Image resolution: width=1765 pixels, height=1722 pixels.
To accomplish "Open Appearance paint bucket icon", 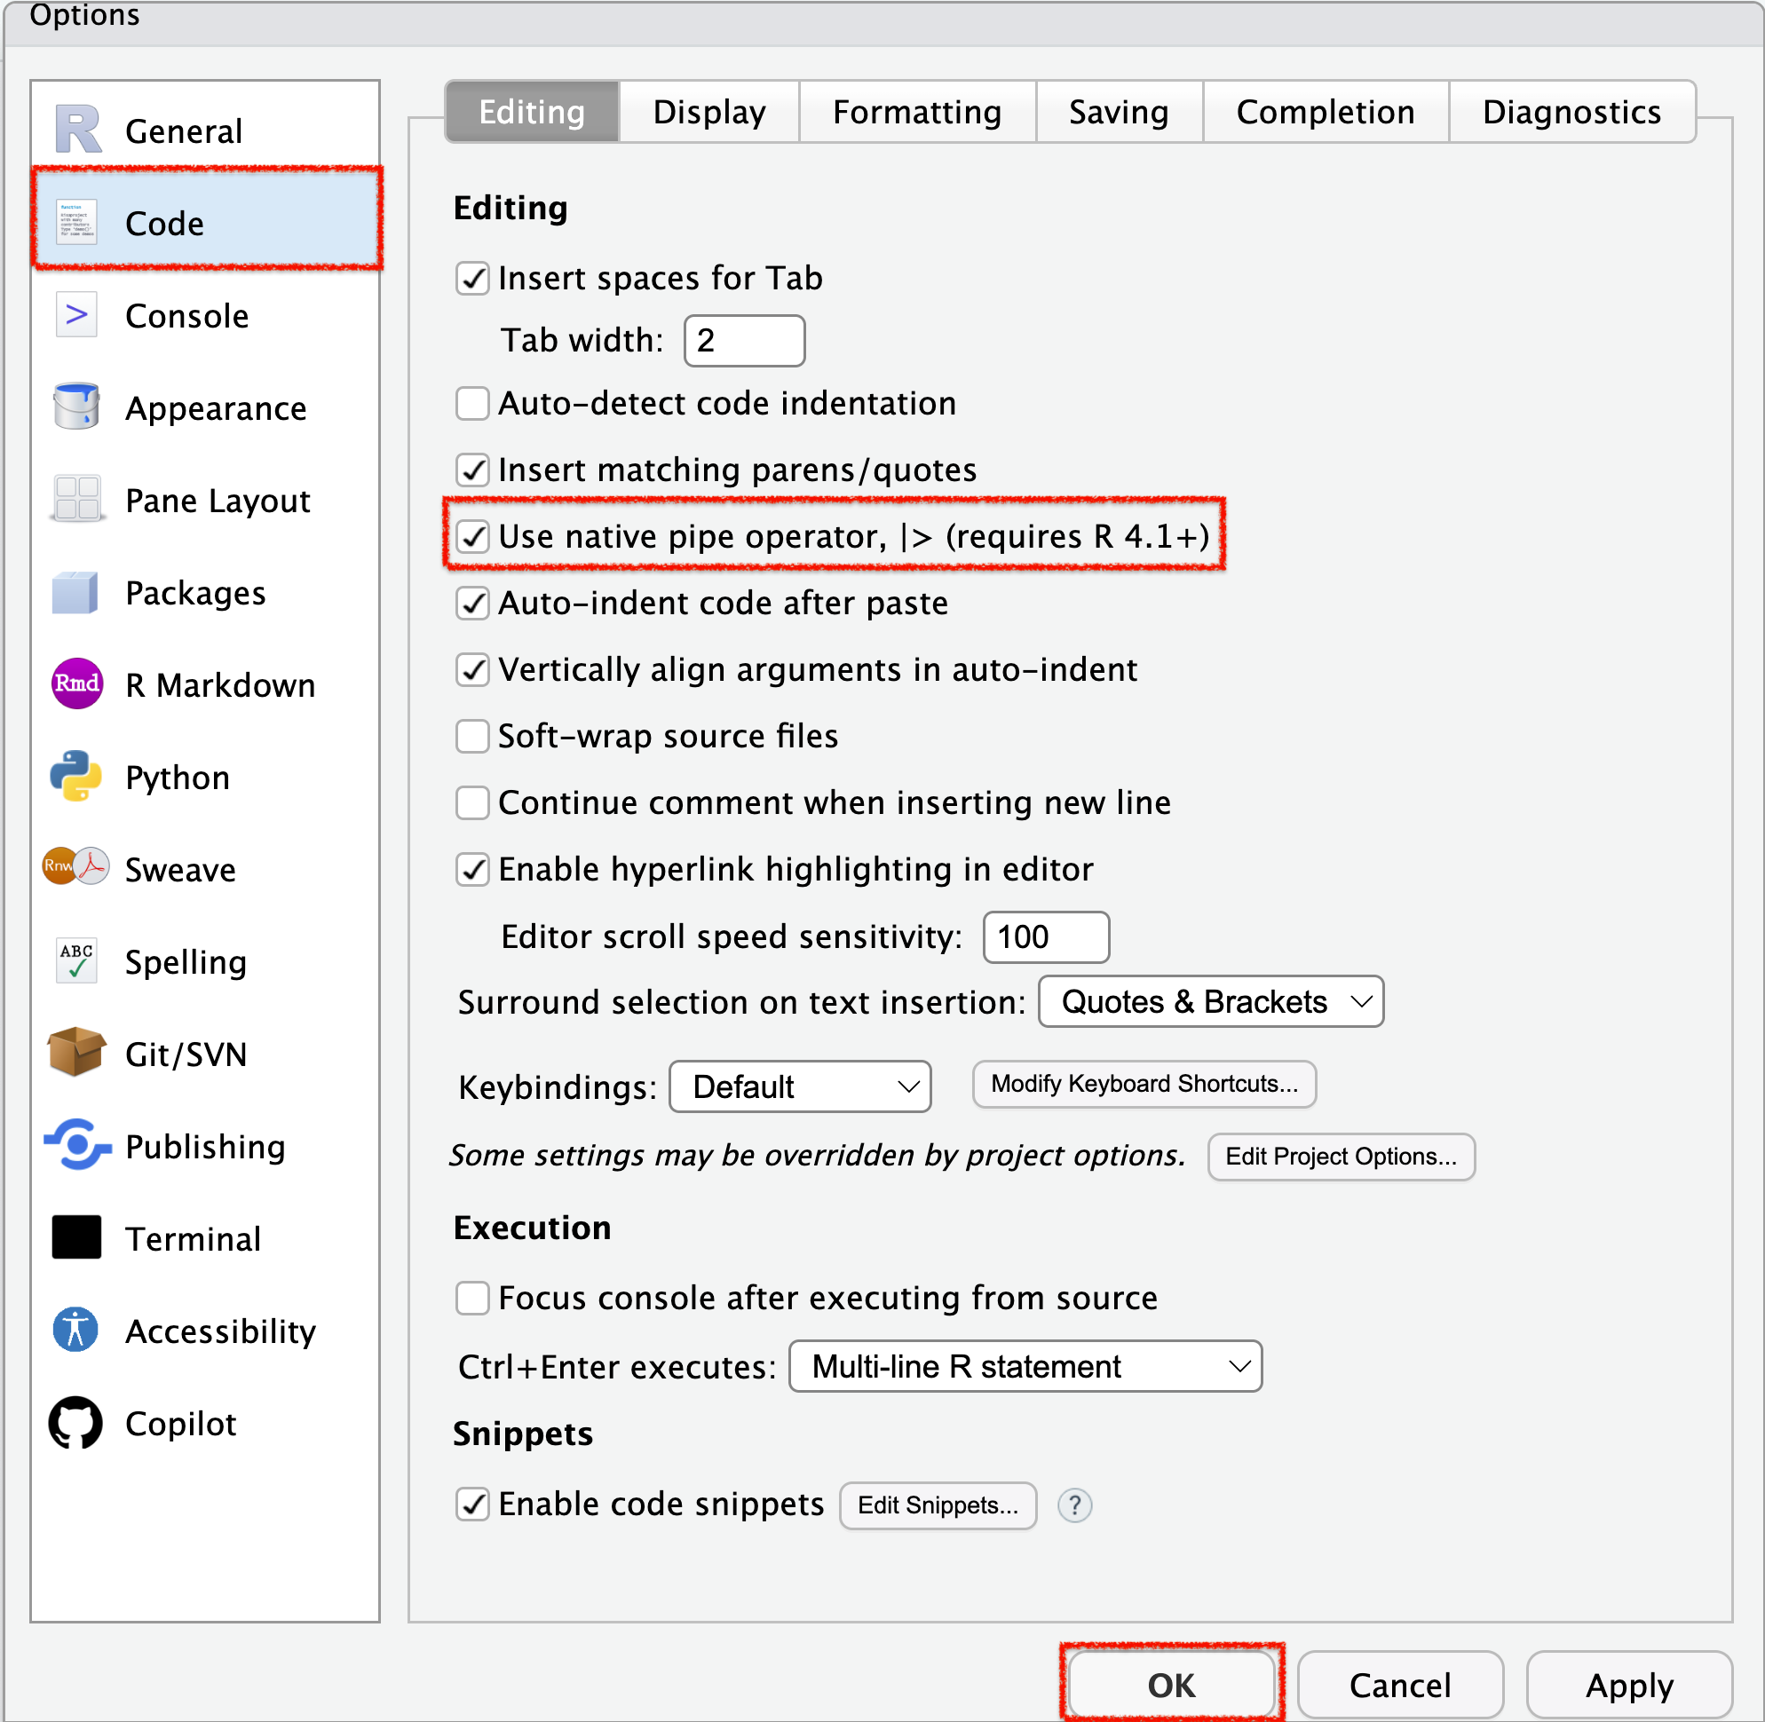I will pyautogui.click(x=77, y=406).
